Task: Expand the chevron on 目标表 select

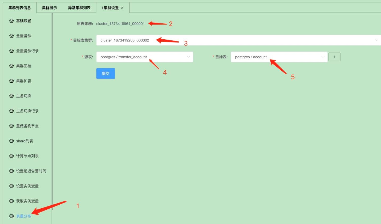Action: (323, 57)
